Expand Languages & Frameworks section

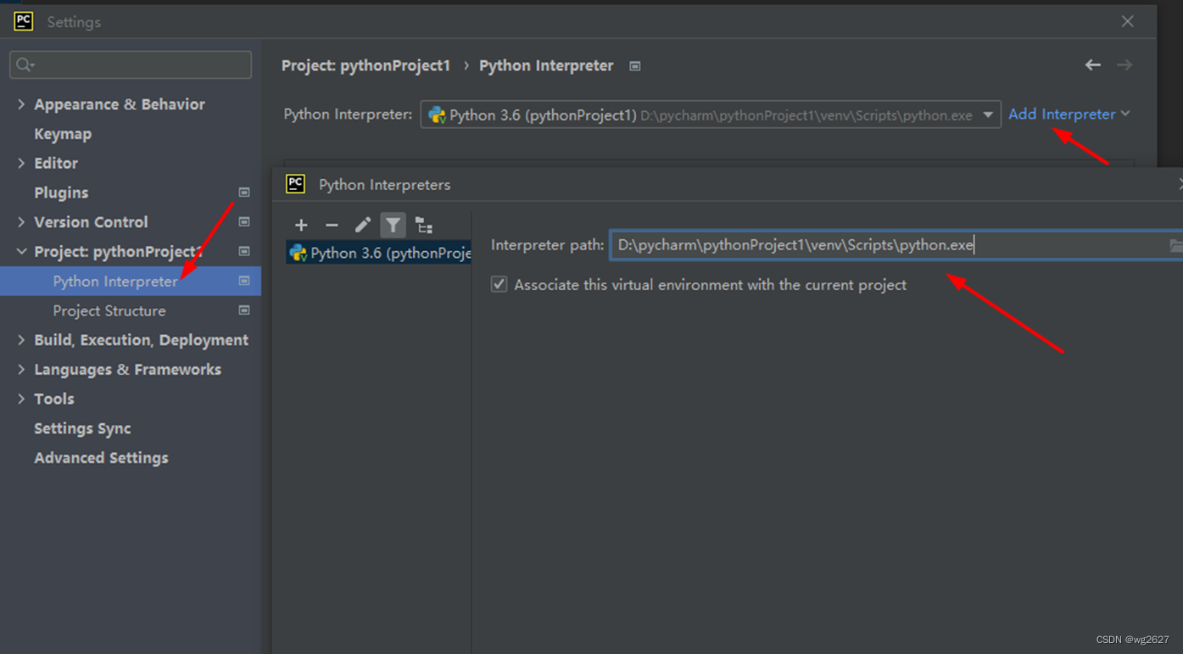click(21, 370)
